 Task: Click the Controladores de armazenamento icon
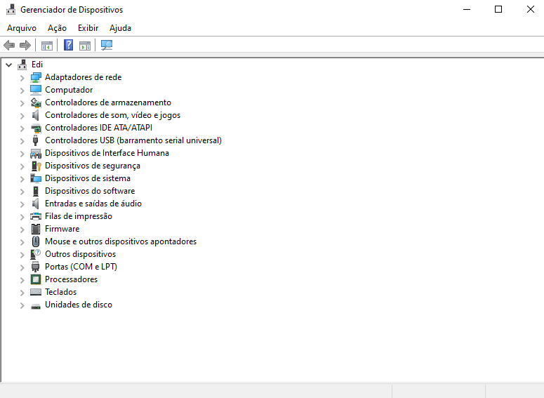point(36,102)
